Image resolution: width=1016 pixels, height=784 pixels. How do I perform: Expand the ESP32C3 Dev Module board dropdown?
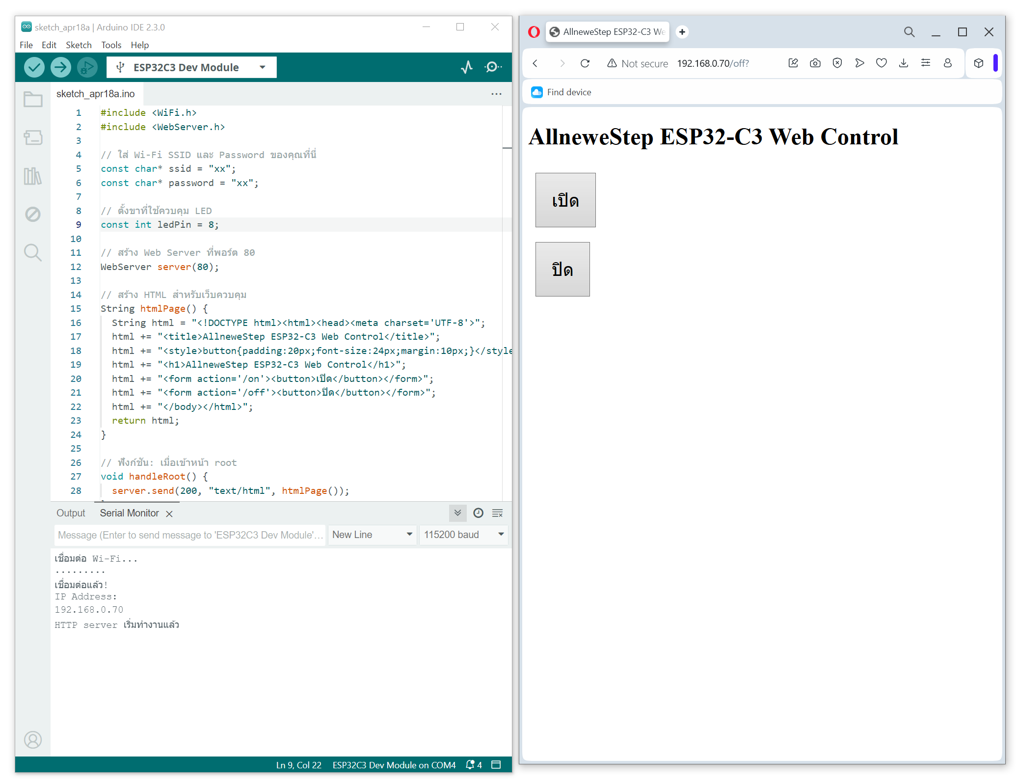[x=191, y=67]
